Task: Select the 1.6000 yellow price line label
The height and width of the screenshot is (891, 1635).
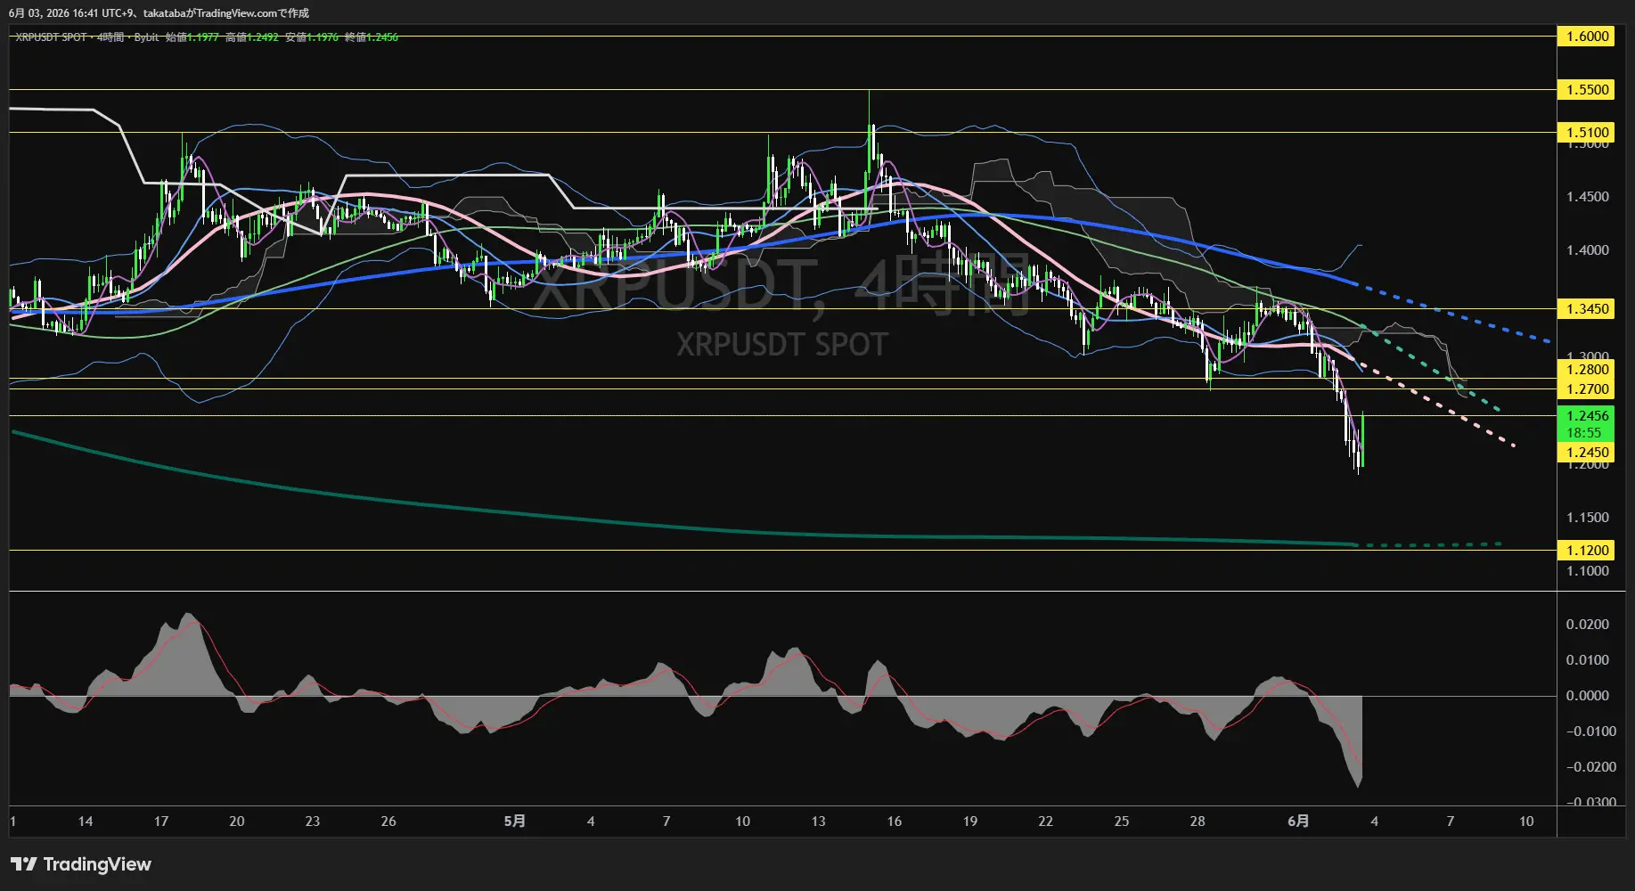Action: pos(1587,37)
